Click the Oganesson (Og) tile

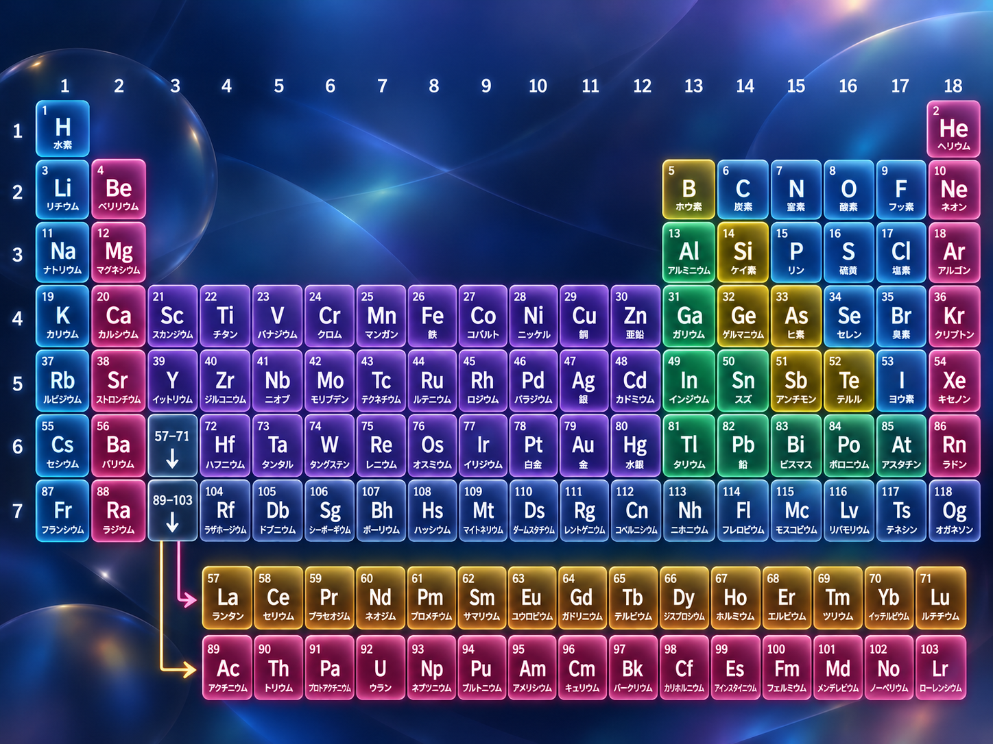click(x=953, y=510)
